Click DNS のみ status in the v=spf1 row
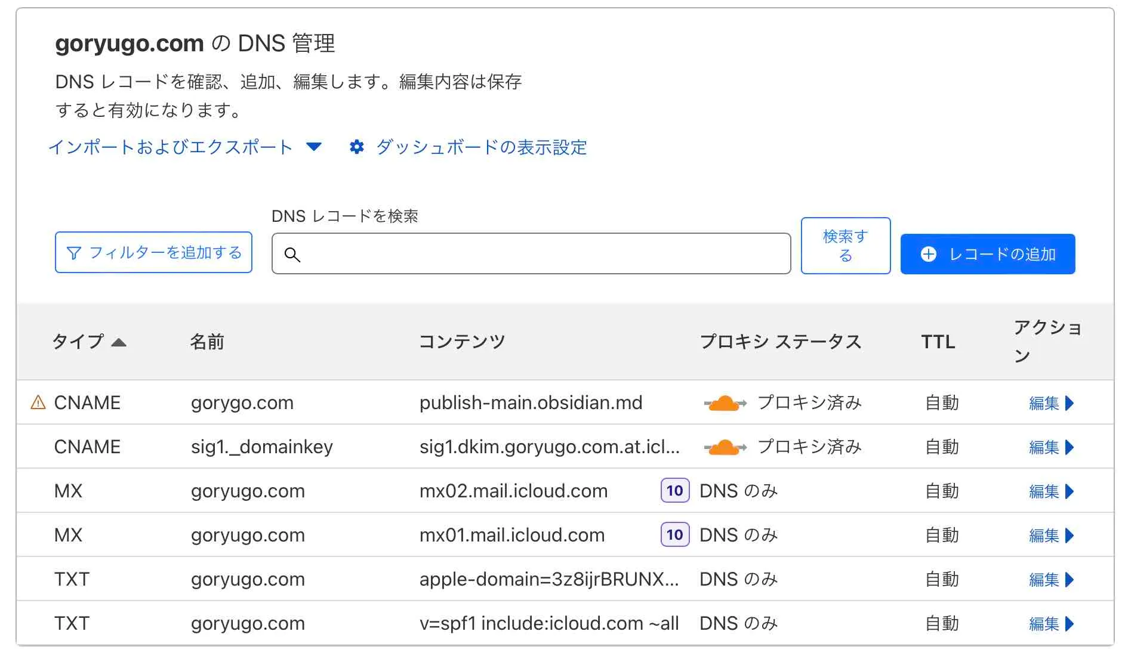 coord(739,623)
